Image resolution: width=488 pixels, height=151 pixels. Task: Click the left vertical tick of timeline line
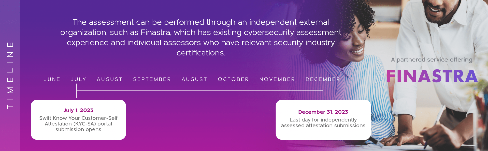[x=77, y=91]
